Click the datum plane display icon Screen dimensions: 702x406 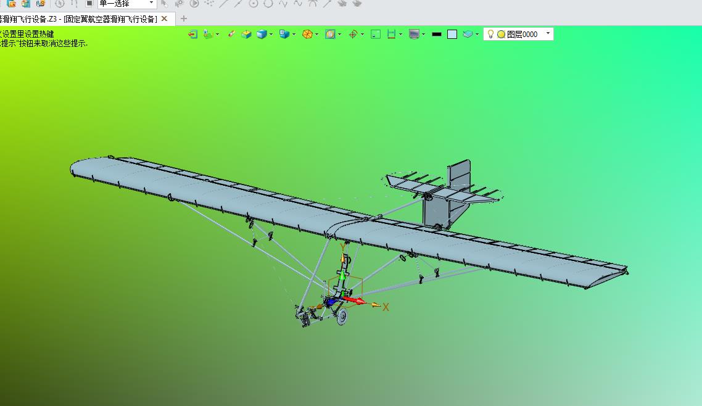207,35
